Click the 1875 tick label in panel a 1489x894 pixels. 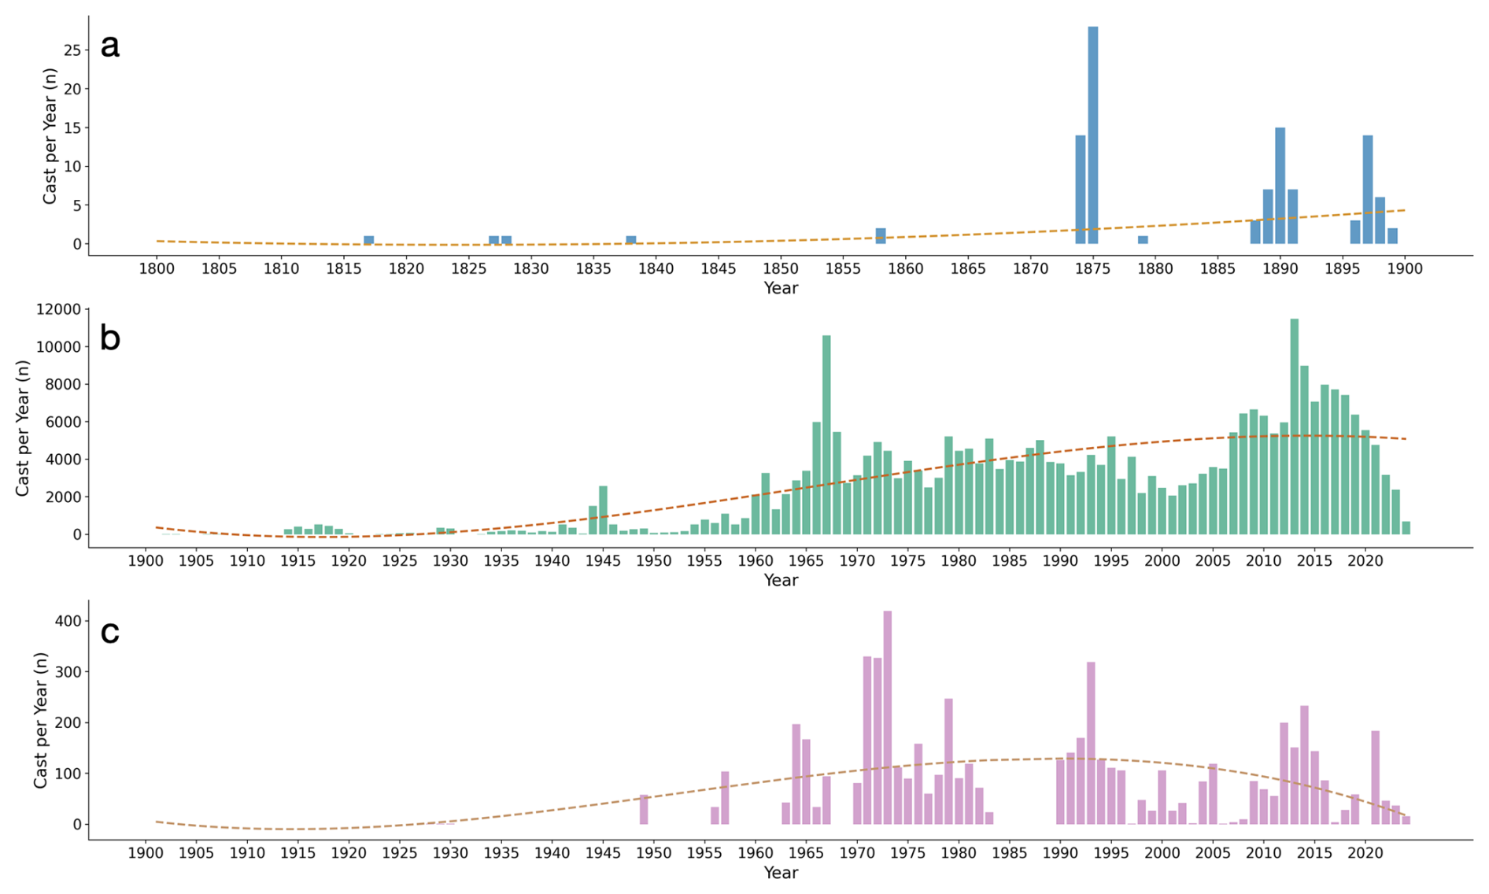point(1092,269)
